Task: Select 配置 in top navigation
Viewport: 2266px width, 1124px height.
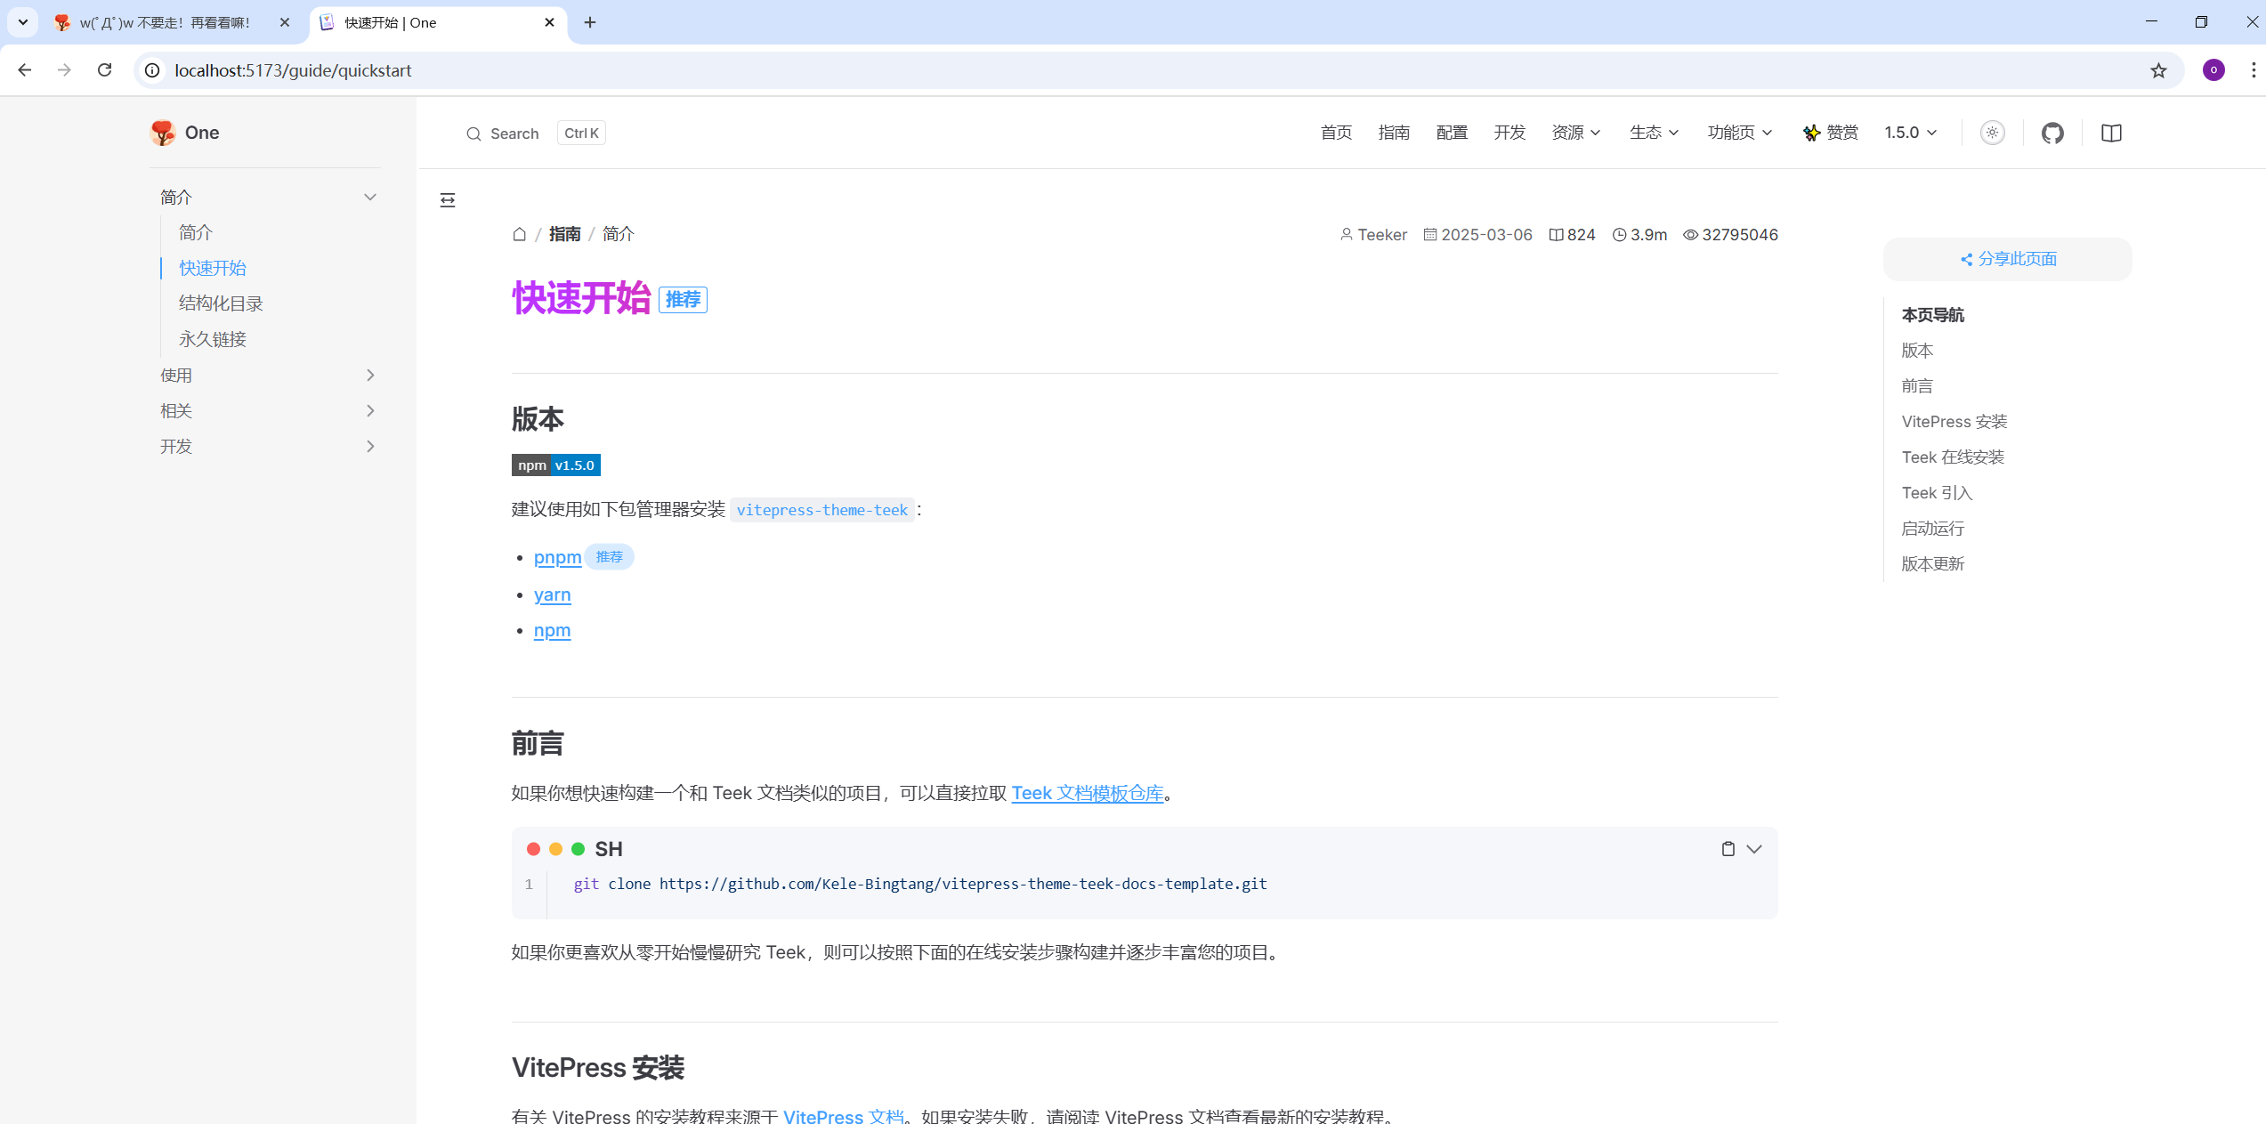Action: tap(1452, 133)
